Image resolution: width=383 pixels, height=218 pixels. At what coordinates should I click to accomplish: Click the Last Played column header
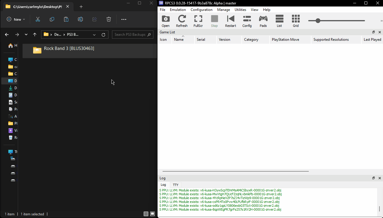point(372,40)
